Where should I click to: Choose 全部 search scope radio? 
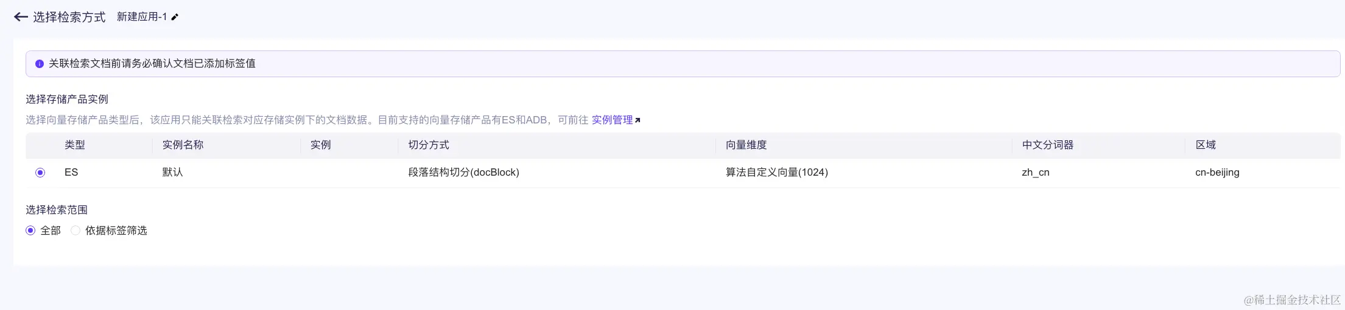pos(30,230)
